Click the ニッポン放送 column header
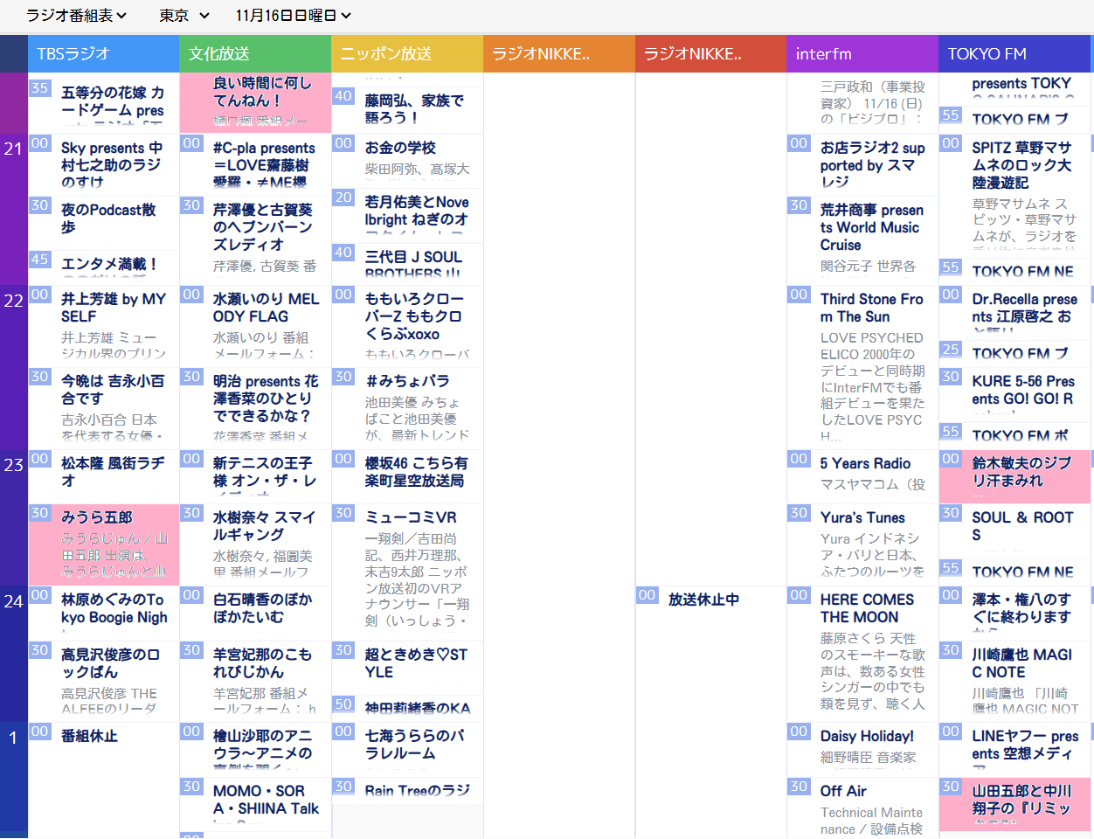Image resolution: width=1094 pixels, height=839 pixels. [x=407, y=54]
